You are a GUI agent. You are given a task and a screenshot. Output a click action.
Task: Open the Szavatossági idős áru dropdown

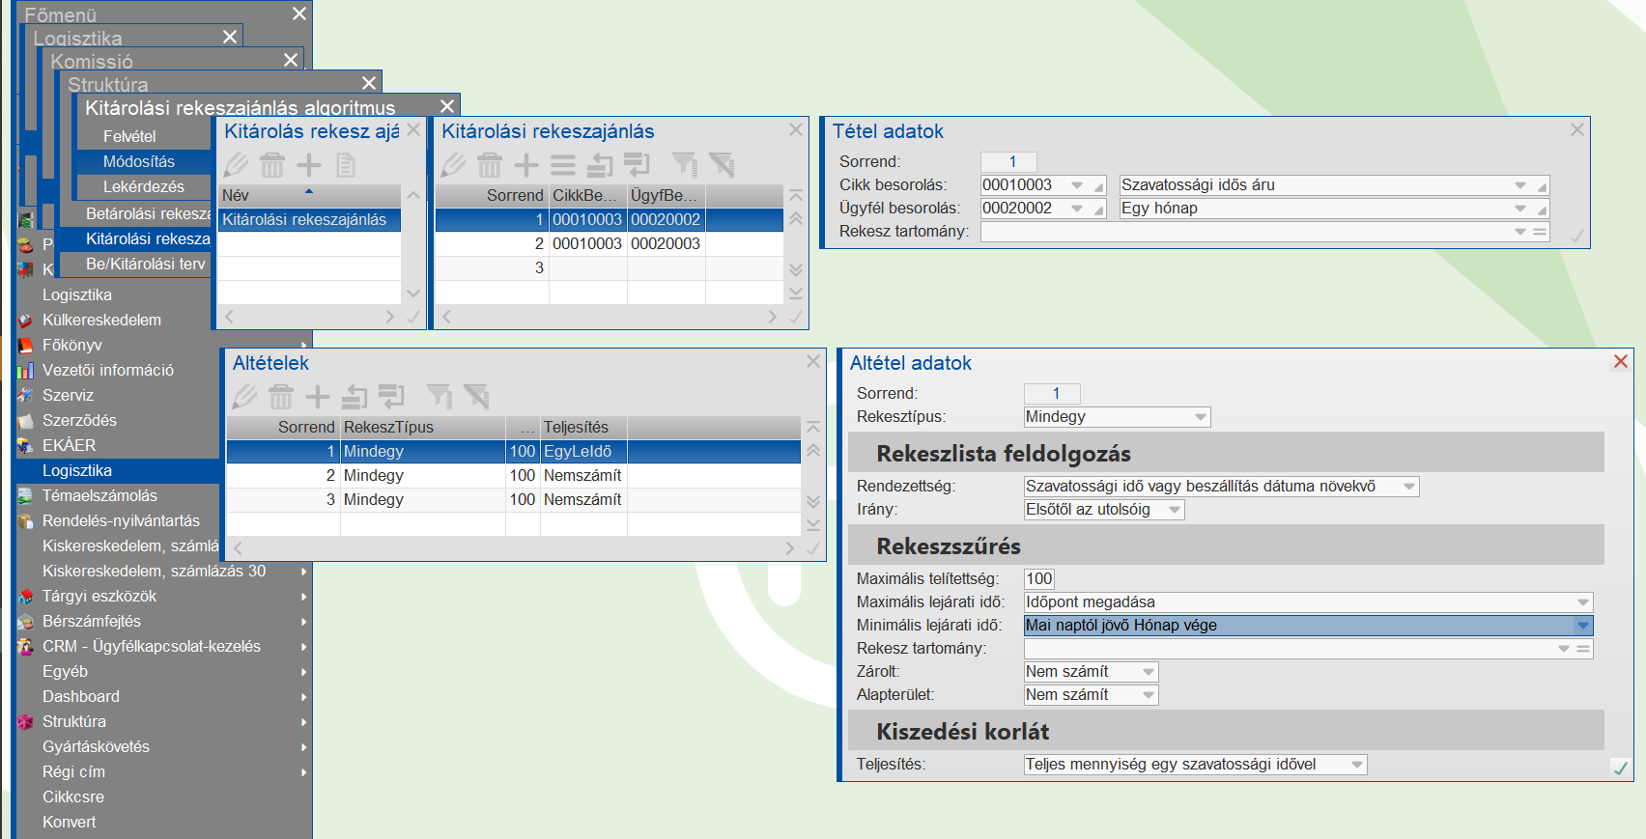1520,185
